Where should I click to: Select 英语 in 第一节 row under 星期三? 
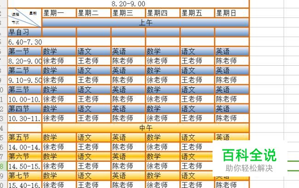point(128,51)
